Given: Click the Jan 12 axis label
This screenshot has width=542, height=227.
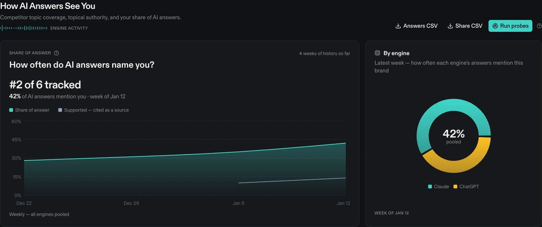Looking at the screenshot, I should [x=344, y=203].
